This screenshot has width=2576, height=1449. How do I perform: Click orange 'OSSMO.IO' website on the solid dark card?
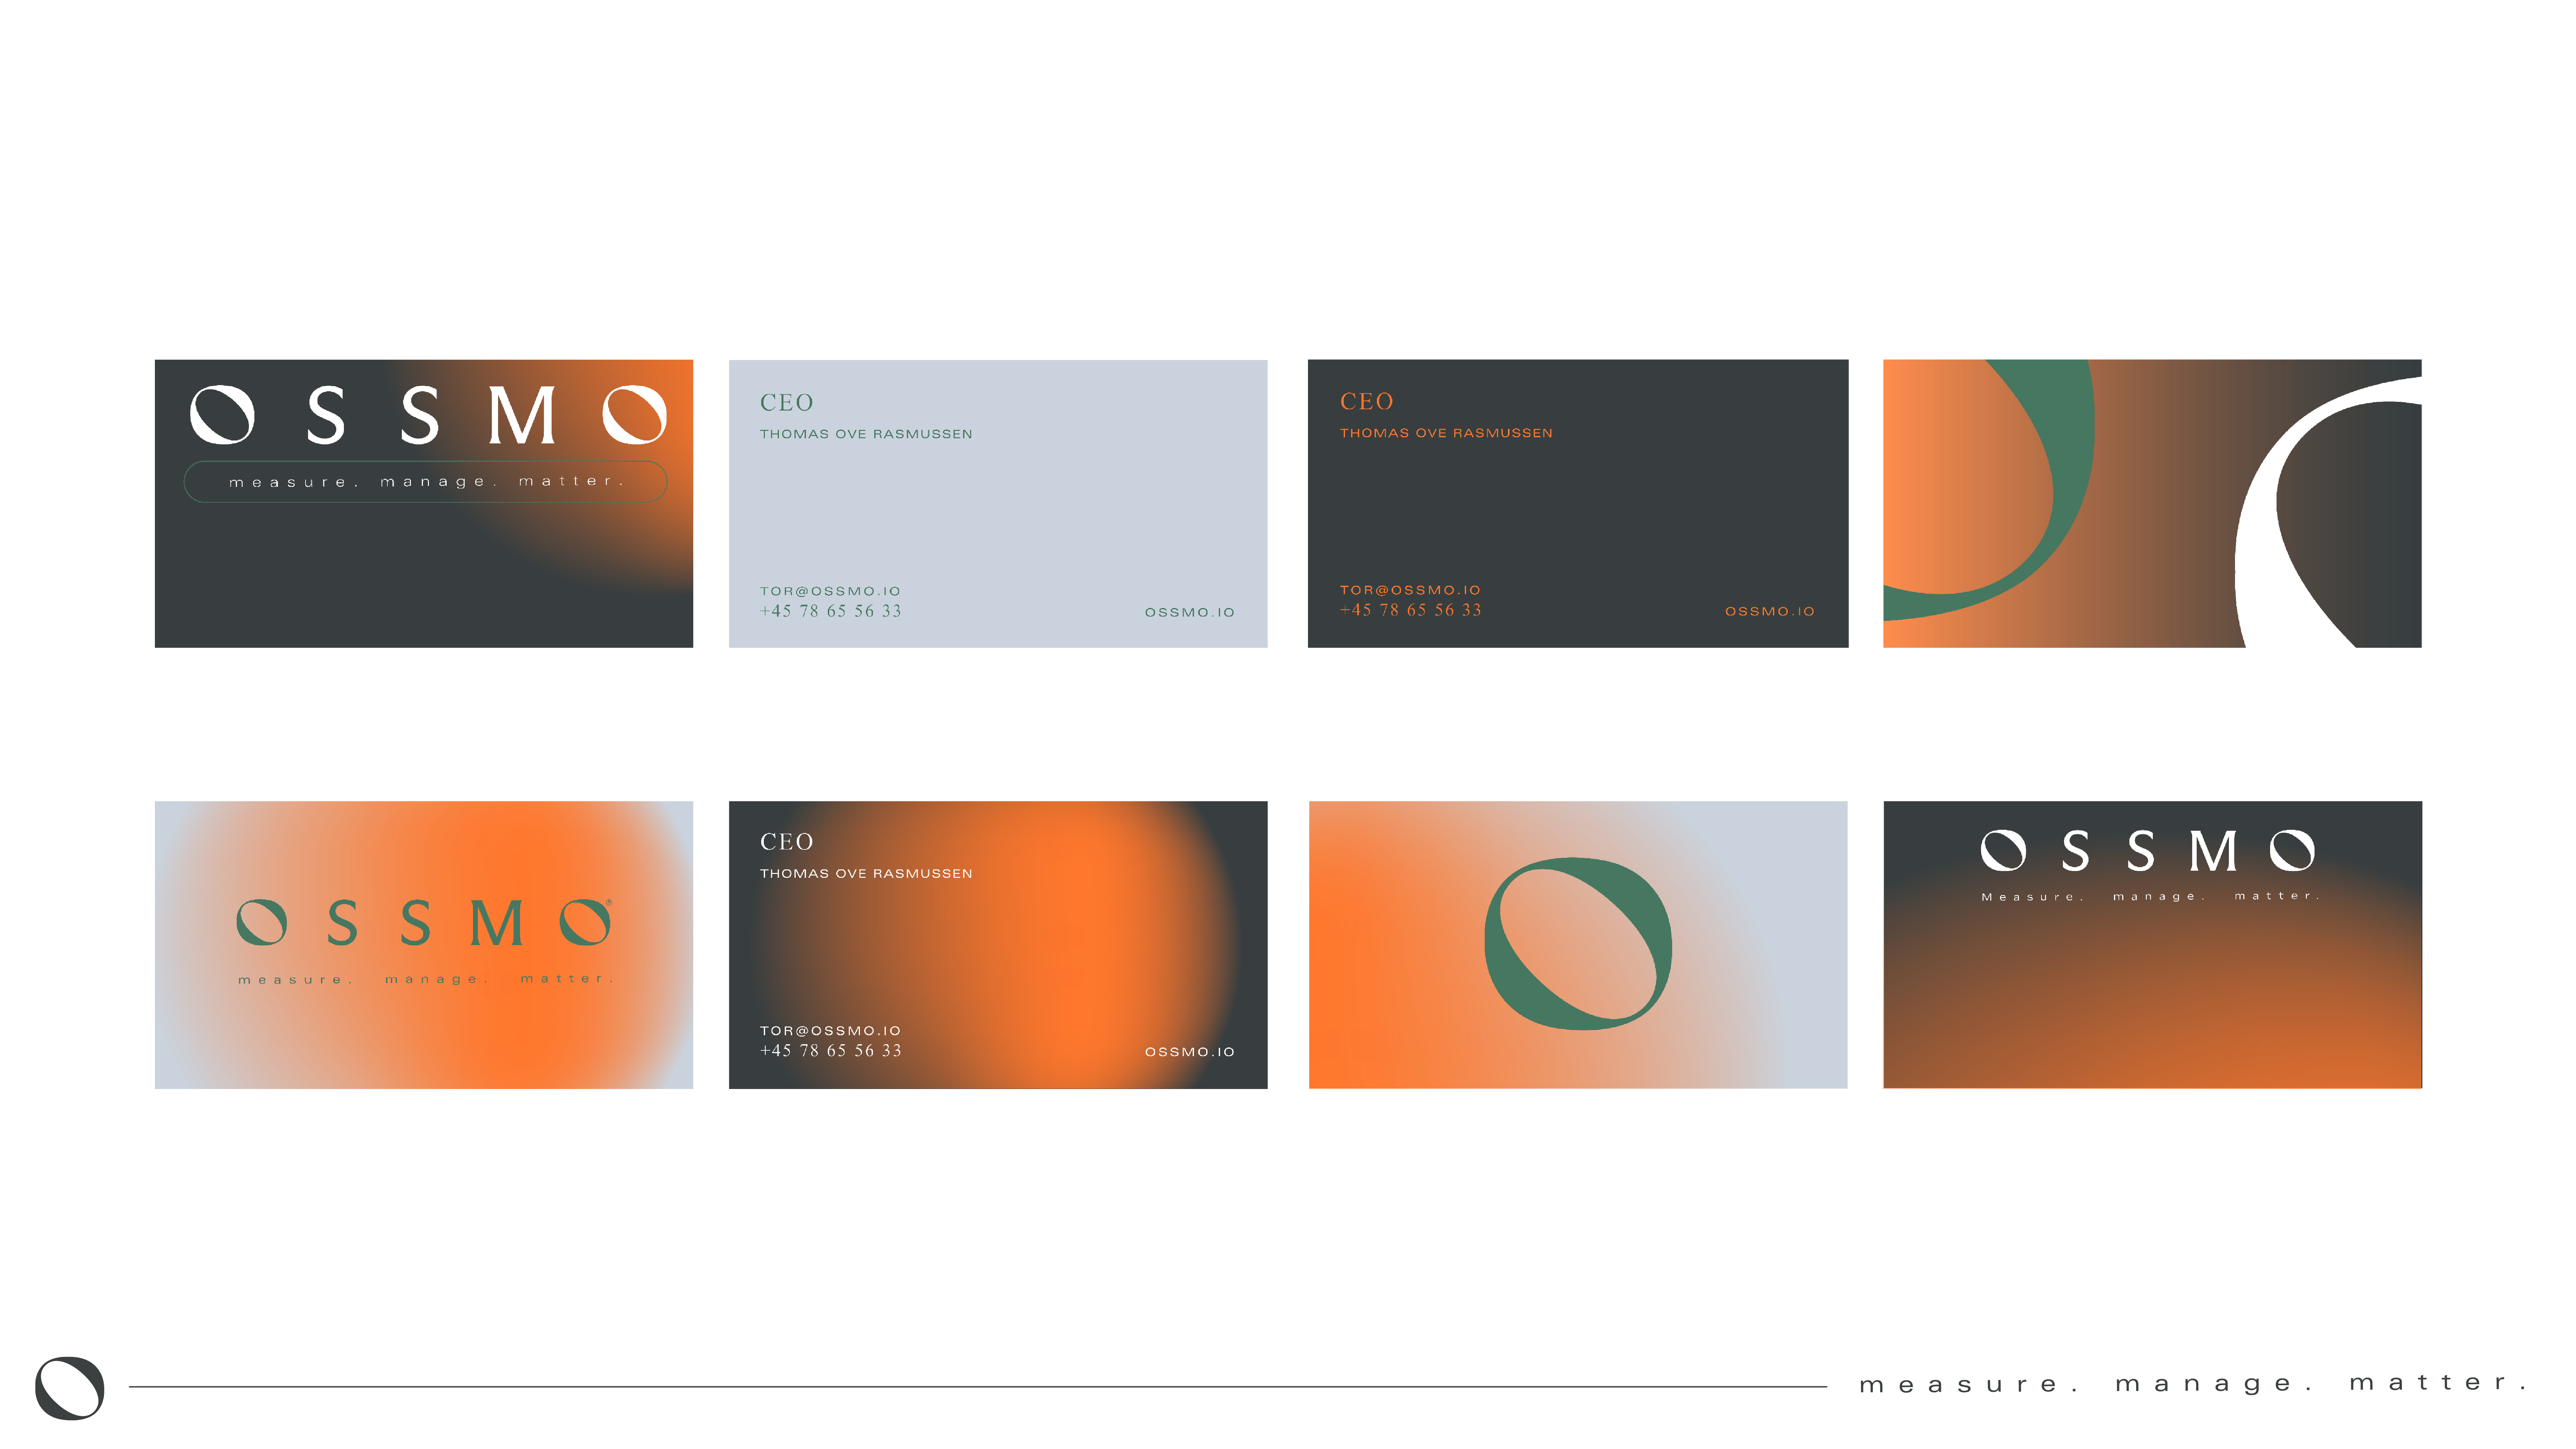pos(1770,611)
